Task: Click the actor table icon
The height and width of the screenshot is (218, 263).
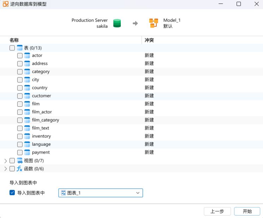Action: (27, 55)
